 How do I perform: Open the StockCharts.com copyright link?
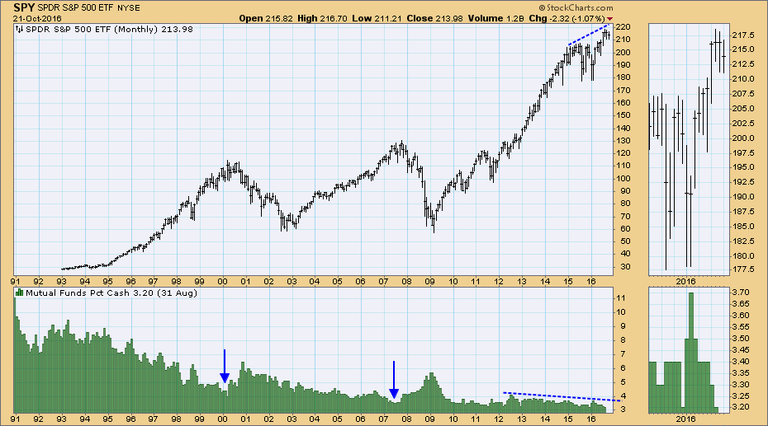(576, 7)
